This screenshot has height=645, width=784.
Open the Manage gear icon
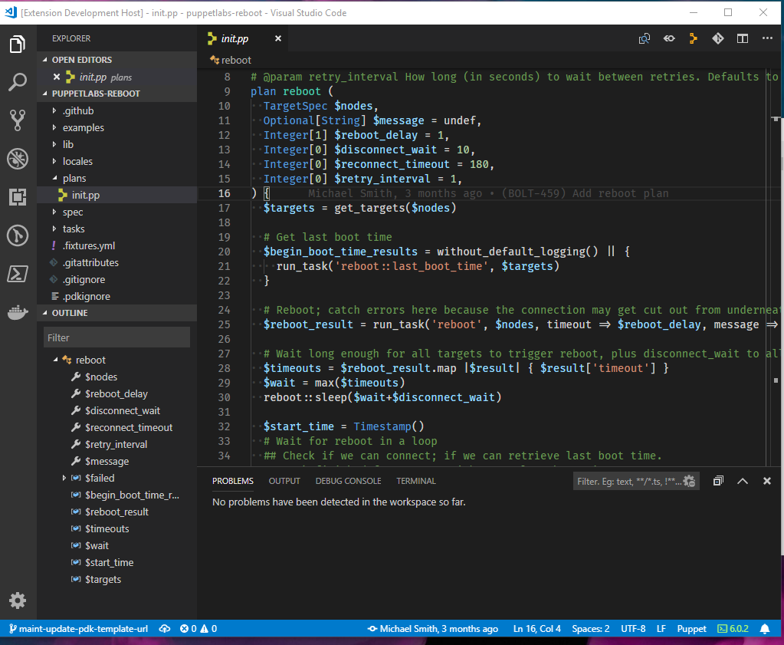(x=18, y=601)
